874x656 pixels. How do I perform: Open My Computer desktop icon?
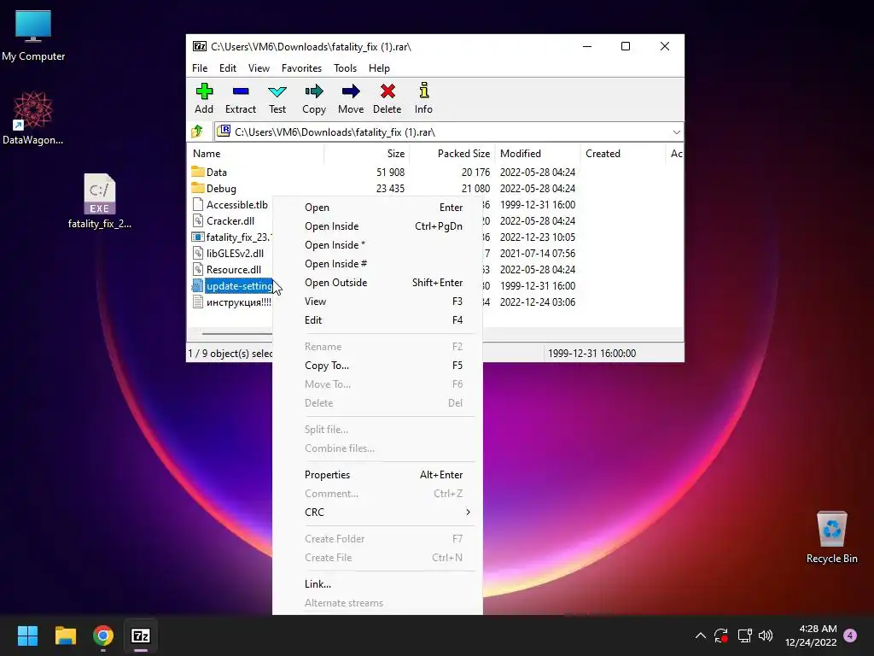(33, 35)
